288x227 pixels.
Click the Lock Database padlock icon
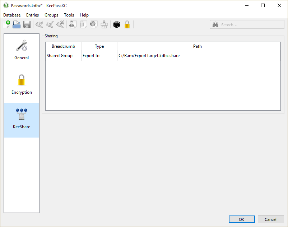tap(127, 24)
